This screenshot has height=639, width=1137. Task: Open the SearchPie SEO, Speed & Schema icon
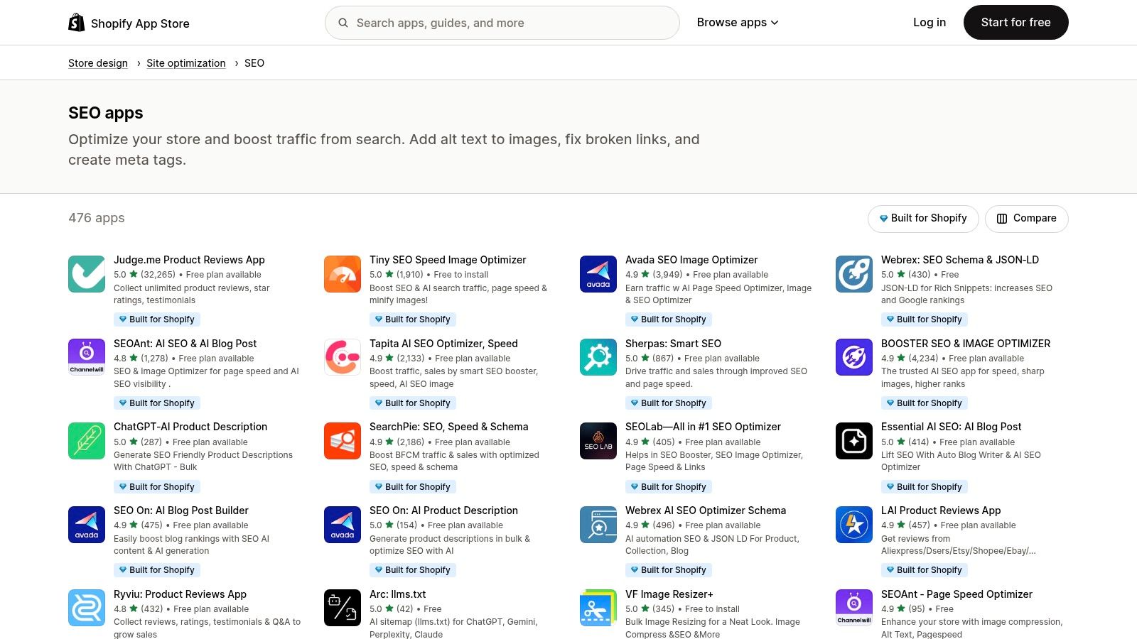[x=343, y=441]
